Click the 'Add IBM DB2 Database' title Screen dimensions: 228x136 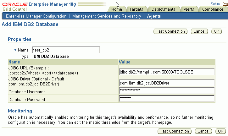[30, 24]
